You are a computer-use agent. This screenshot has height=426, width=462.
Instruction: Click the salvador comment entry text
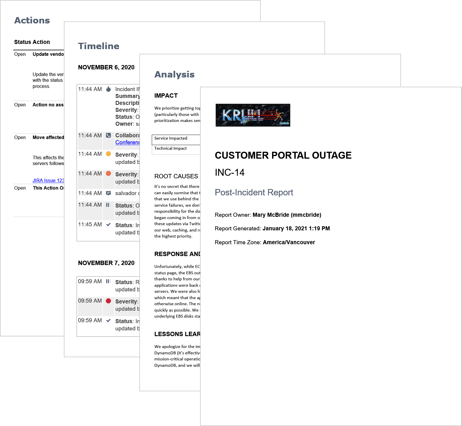tap(127, 193)
